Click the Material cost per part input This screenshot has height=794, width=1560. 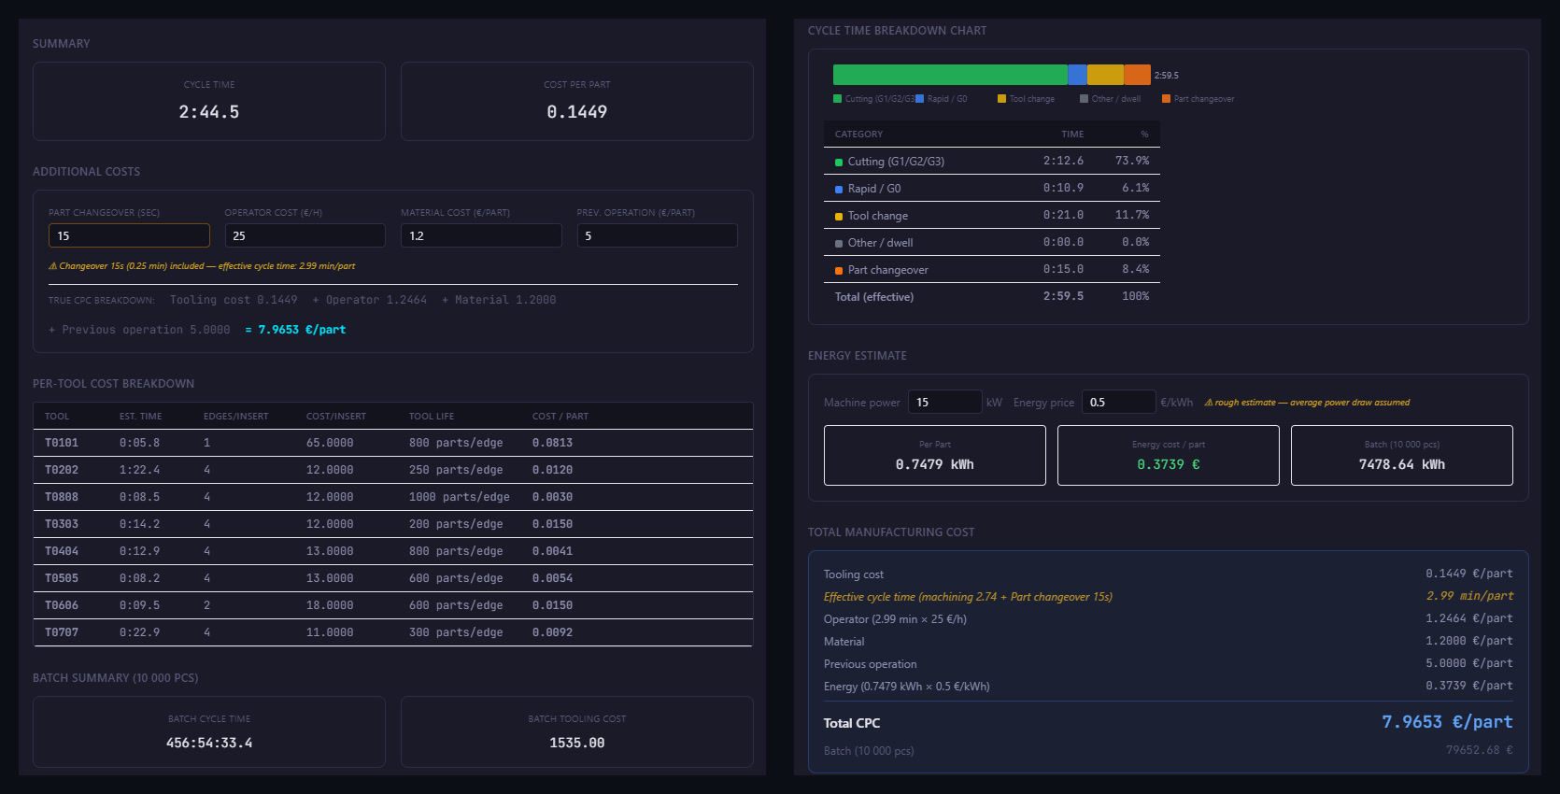(x=481, y=235)
